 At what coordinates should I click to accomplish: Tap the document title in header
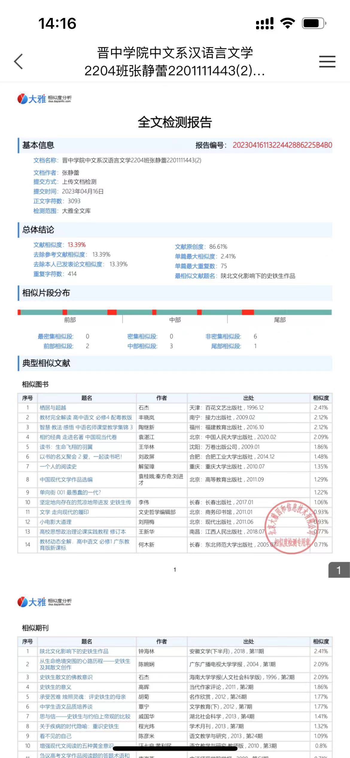[175, 62]
